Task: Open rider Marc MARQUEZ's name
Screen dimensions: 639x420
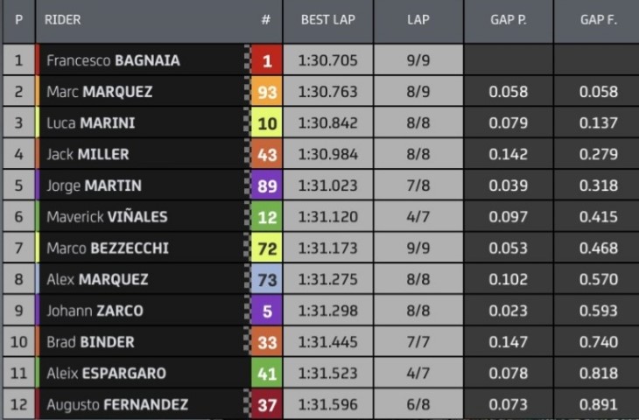Action: (100, 92)
